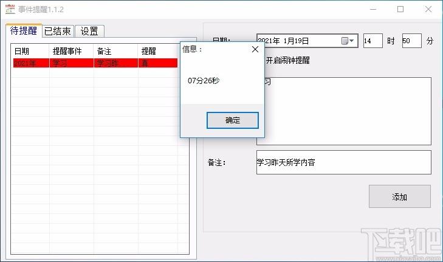Maximize the 事件提醒 window
This screenshot has width=443, height=262.
coord(400,9)
